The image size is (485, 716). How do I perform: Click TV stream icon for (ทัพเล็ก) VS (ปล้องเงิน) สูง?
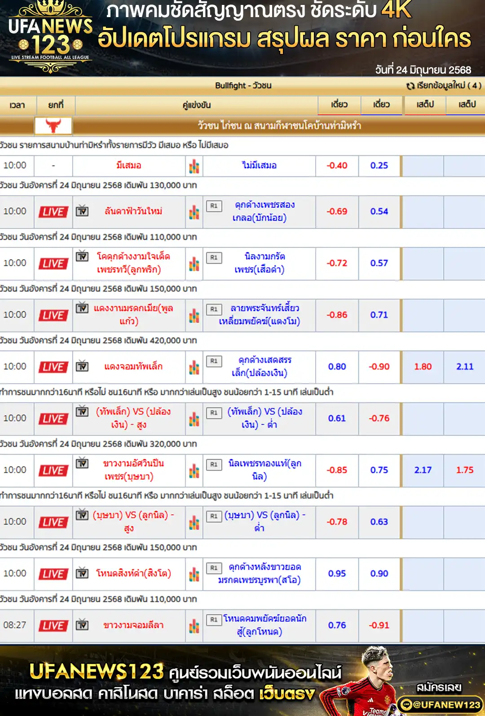point(82,411)
